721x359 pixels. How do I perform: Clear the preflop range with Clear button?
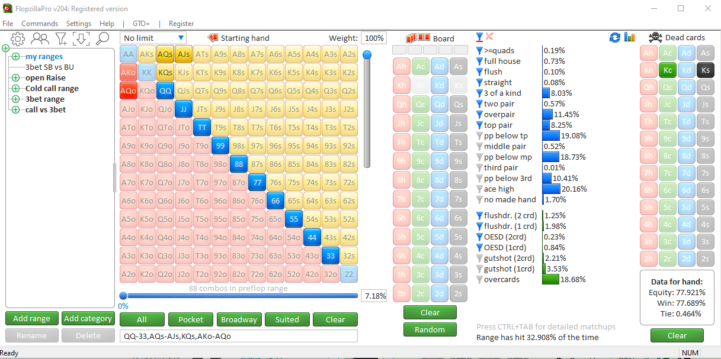pos(335,319)
